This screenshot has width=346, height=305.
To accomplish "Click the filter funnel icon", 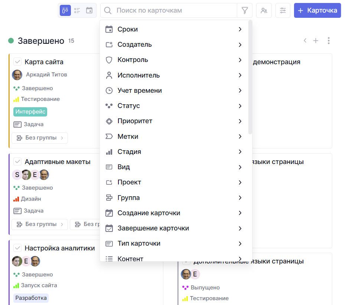I will coord(245,10).
